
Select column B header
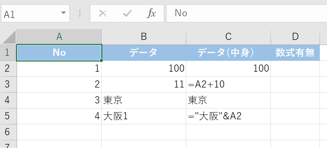pyautogui.click(x=143, y=37)
